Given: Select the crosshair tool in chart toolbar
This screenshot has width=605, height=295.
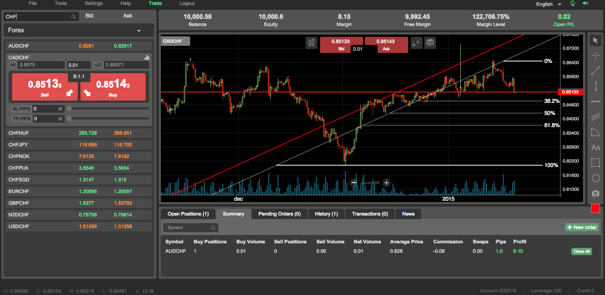Looking at the screenshot, I should tap(596, 56).
